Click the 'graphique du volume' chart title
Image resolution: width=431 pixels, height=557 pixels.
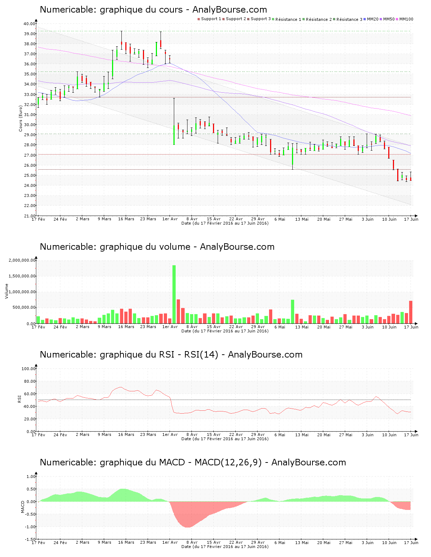pyautogui.click(x=157, y=247)
